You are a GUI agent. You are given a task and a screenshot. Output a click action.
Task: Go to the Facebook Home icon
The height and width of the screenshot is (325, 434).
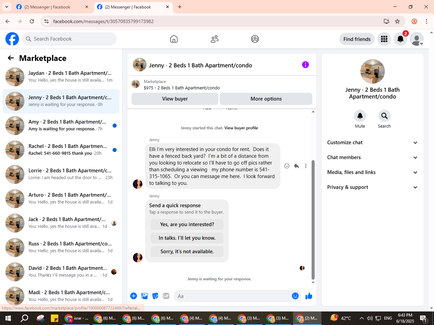[x=174, y=39]
